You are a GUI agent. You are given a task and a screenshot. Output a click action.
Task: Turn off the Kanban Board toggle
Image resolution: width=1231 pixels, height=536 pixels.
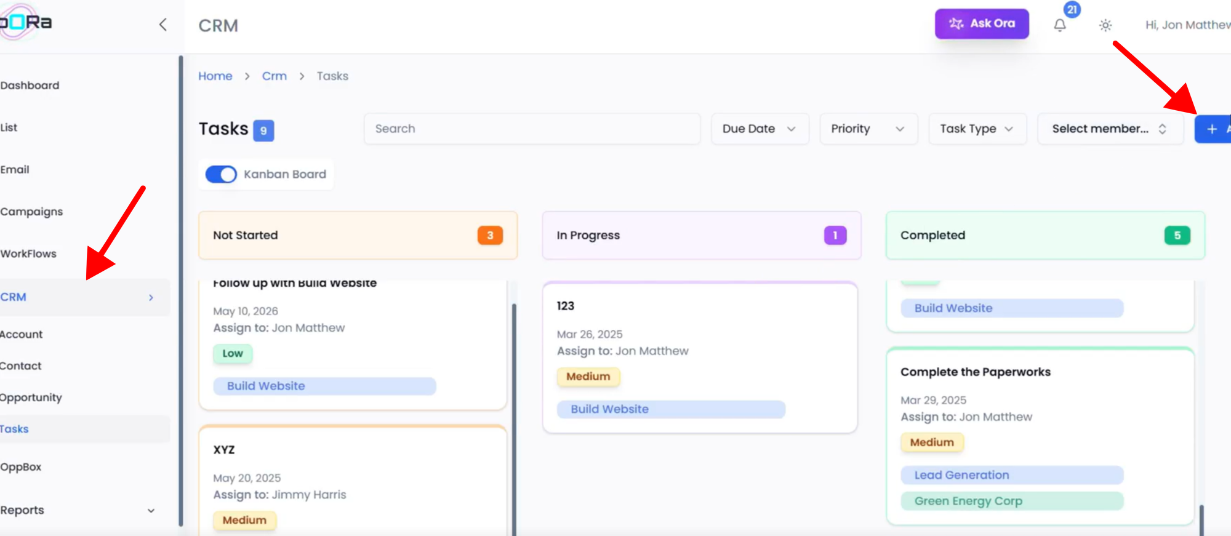click(x=221, y=174)
